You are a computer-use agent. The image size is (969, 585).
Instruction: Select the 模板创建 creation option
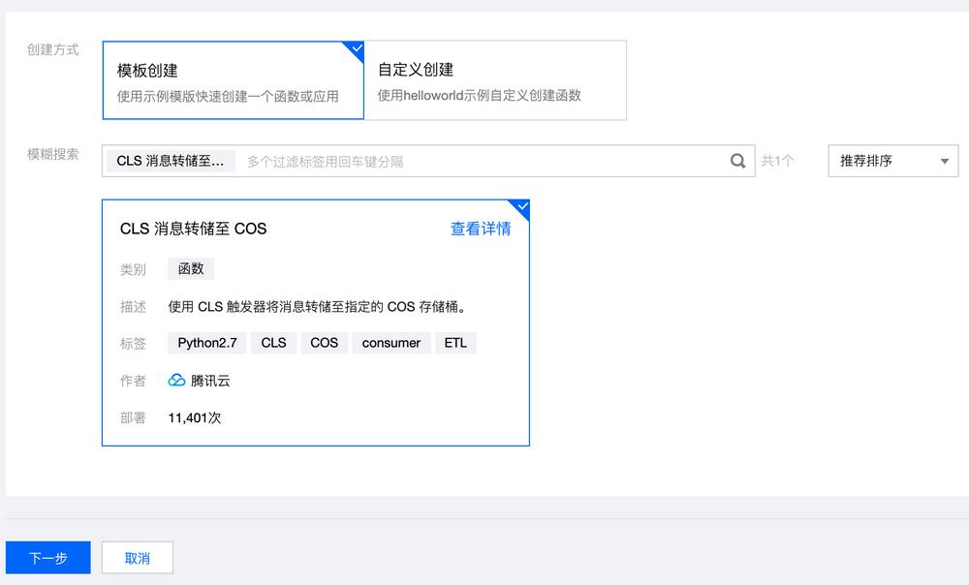(x=233, y=80)
